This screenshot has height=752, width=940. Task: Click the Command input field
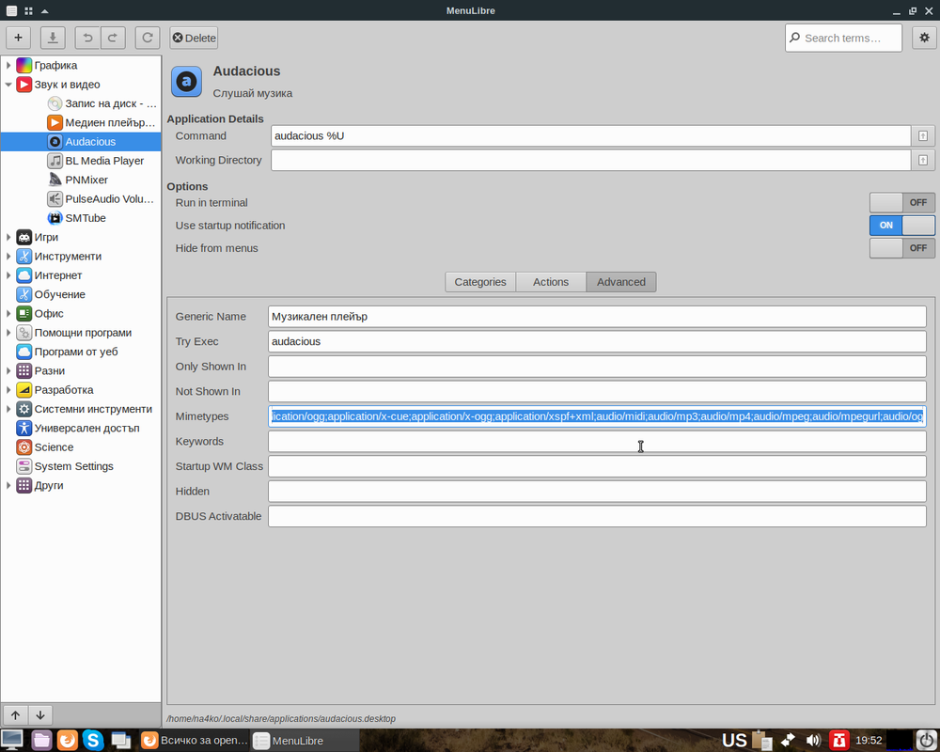(590, 136)
